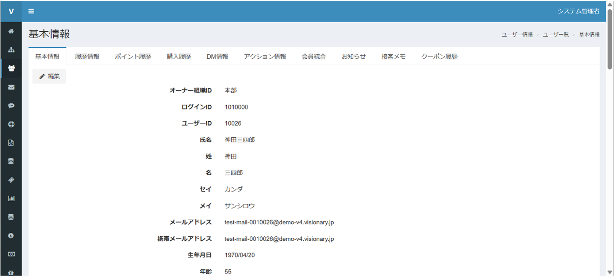Toggle the hamburger menu in top bar
The image size is (614, 276).
[x=31, y=11]
